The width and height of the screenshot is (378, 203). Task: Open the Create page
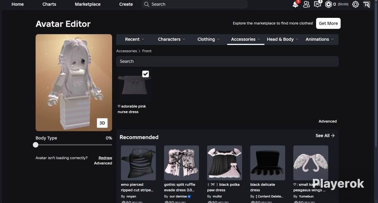point(126,4)
